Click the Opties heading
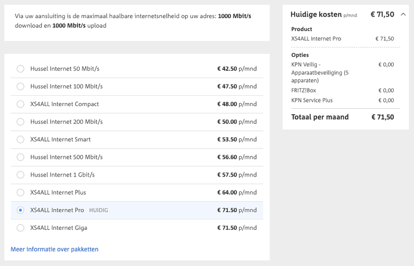The width and height of the screenshot is (414, 266). [300, 55]
